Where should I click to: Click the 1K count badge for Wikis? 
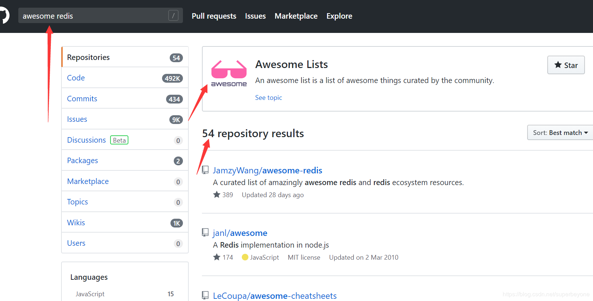(177, 223)
